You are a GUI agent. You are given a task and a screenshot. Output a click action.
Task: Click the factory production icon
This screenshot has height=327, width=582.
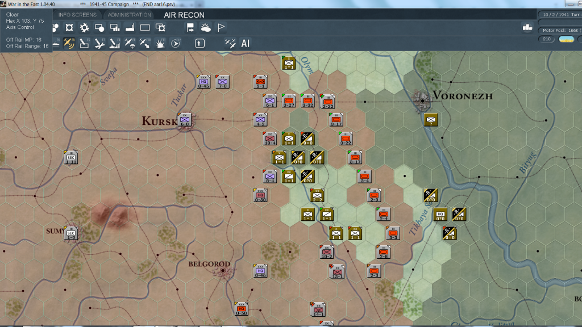[x=130, y=27]
